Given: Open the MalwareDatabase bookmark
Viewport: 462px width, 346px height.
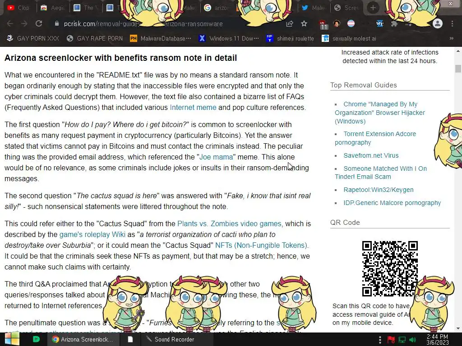Looking at the screenshot, I should pos(161,38).
